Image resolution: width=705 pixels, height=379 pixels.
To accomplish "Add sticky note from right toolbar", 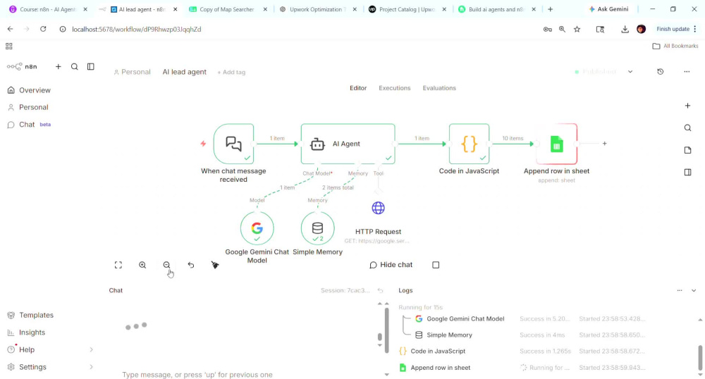I will [687, 150].
